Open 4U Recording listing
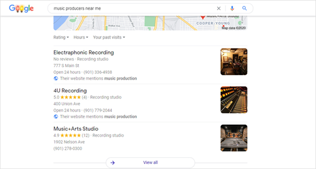Viewport: 316px width, 169px height. point(70,90)
